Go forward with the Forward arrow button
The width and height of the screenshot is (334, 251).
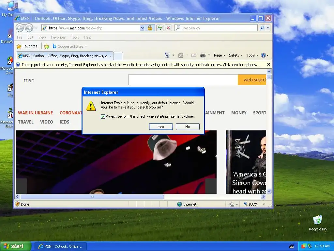29,28
